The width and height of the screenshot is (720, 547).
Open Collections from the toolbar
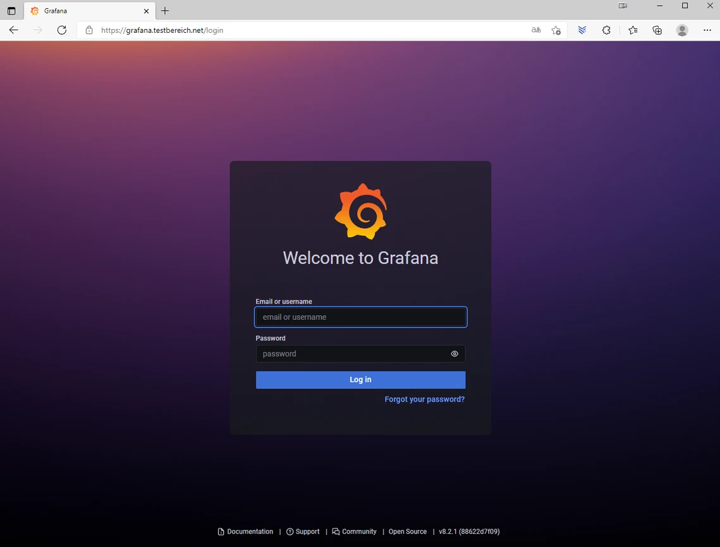pos(657,30)
